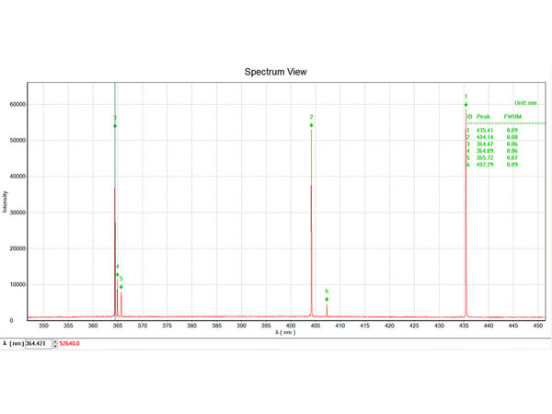Click the Intensity y-axis label
This screenshot has width=552, height=414.
(6, 202)
